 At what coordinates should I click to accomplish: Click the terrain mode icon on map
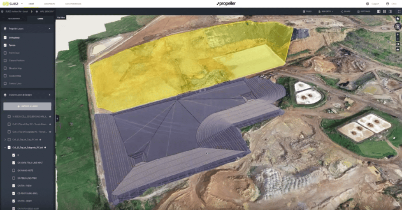point(397,49)
